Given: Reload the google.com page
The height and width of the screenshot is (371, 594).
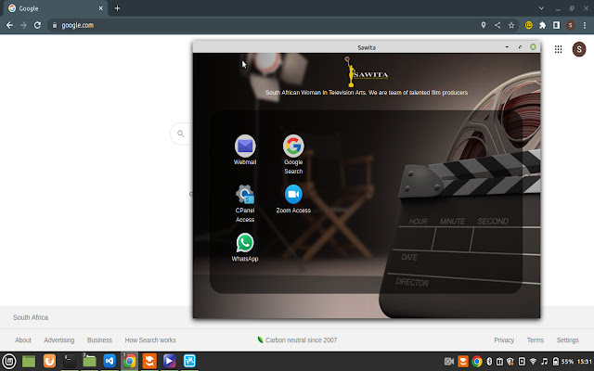Looking at the screenshot, I should click(x=37, y=25).
